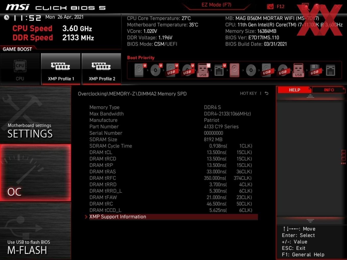Open the HOT KEY menu

pos(248,93)
